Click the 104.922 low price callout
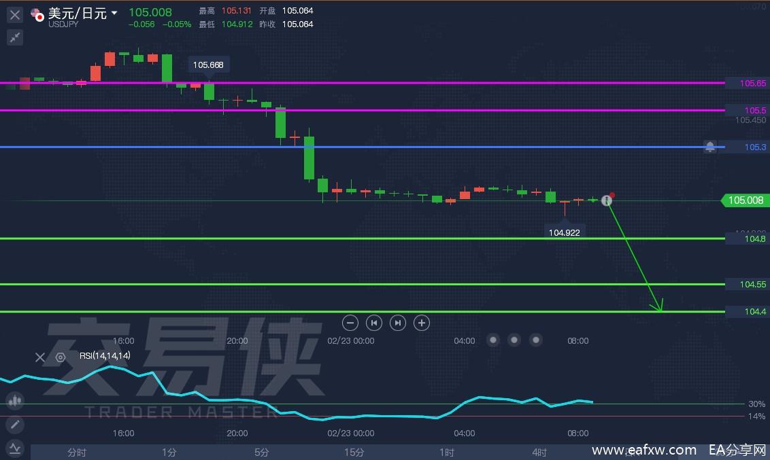Screen dimensions: 770x460 [x=565, y=232]
